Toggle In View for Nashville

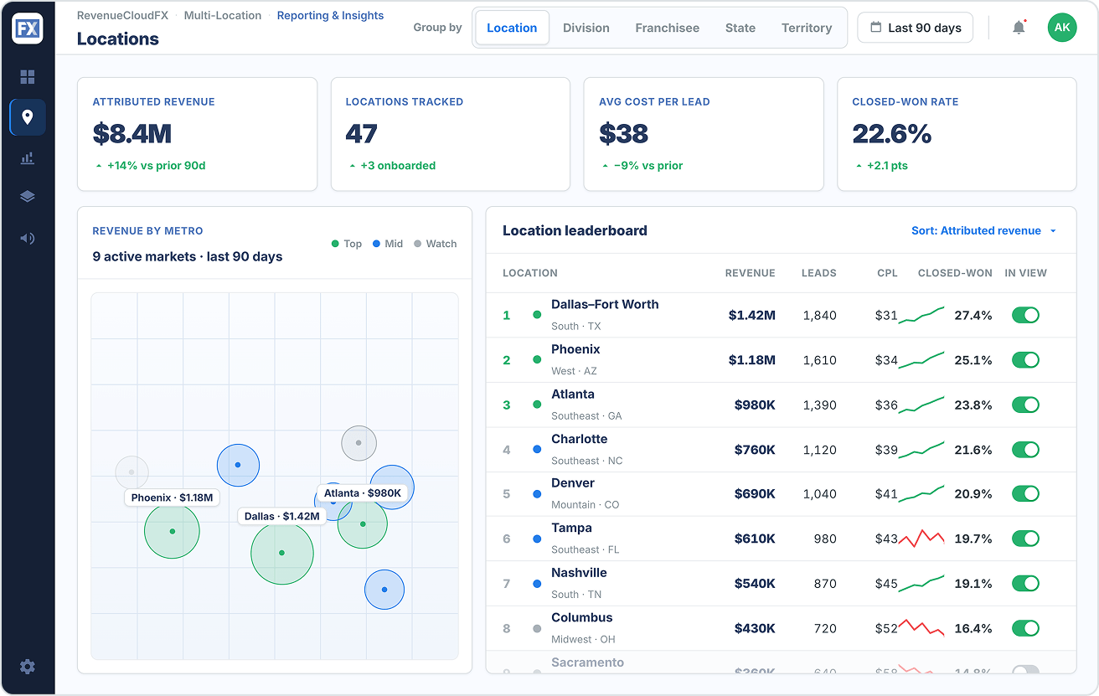tap(1025, 584)
